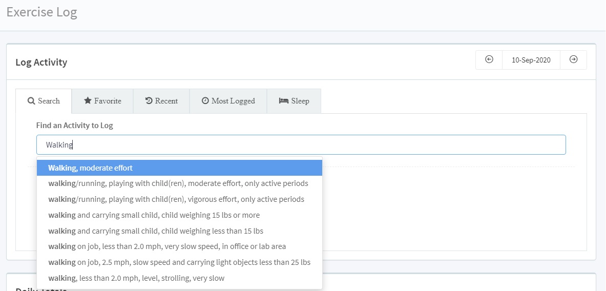
Task: Go to previous day with left arrow
Action: pos(489,60)
